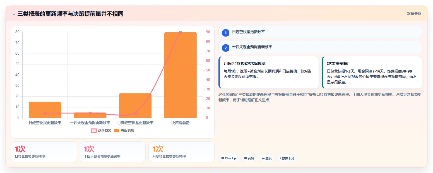Click the blue number 1 badge

tap(226, 33)
